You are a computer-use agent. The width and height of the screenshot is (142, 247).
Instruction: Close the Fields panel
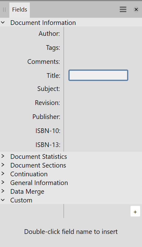[136, 9]
